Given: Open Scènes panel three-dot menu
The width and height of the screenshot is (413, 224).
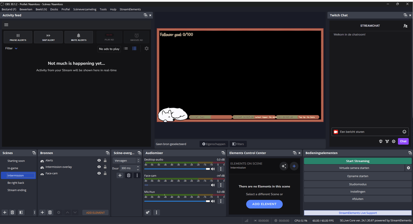Looking at the screenshot, I should point(34,212).
